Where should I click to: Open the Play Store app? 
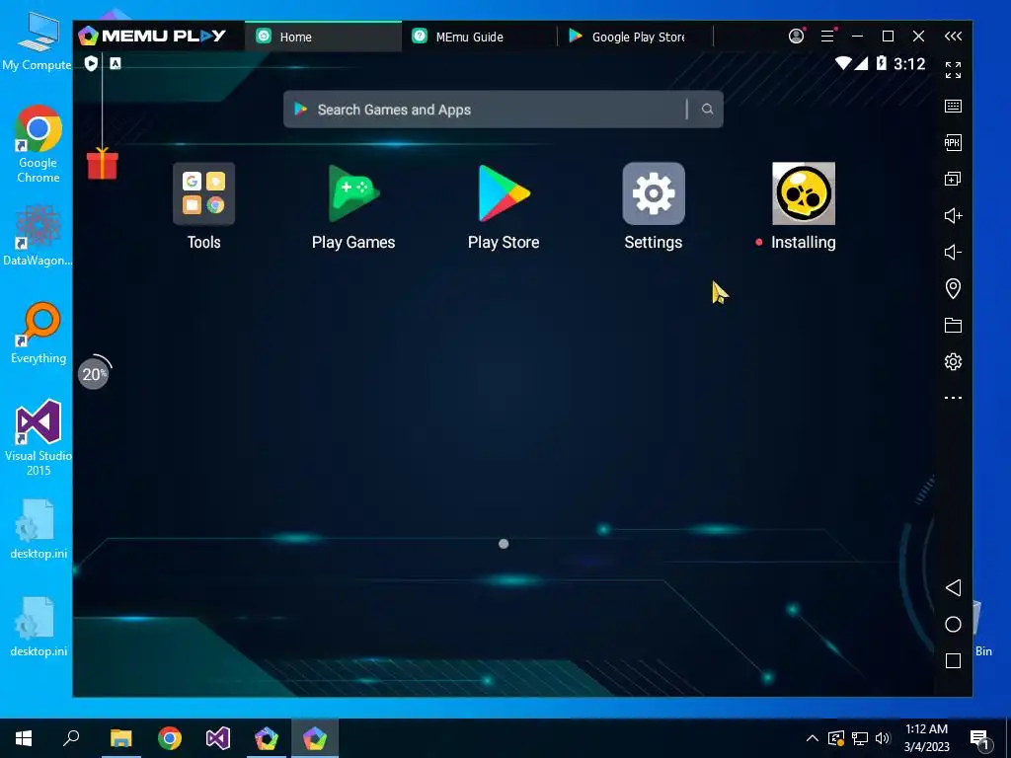(x=504, y=193)
